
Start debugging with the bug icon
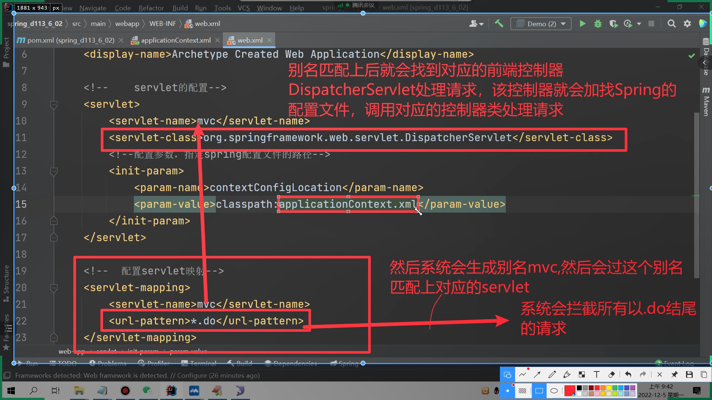click(x=598, y=24)
